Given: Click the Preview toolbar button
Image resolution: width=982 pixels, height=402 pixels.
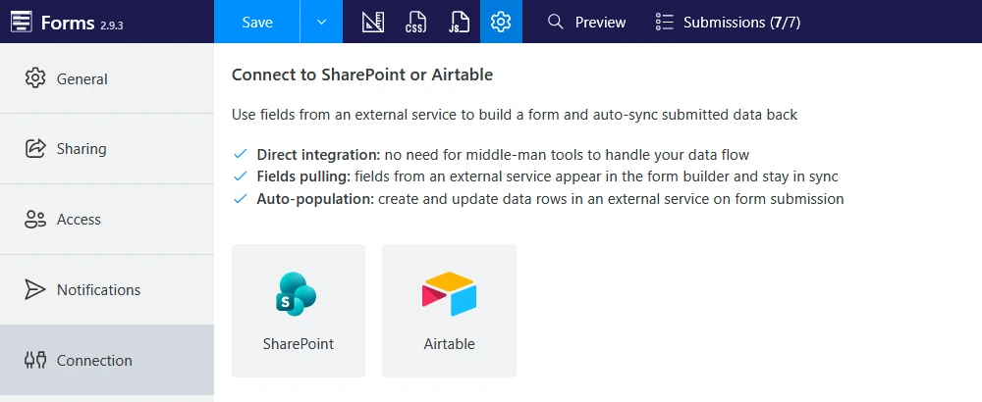Looking at the screenshot, I should click(586, 22).
